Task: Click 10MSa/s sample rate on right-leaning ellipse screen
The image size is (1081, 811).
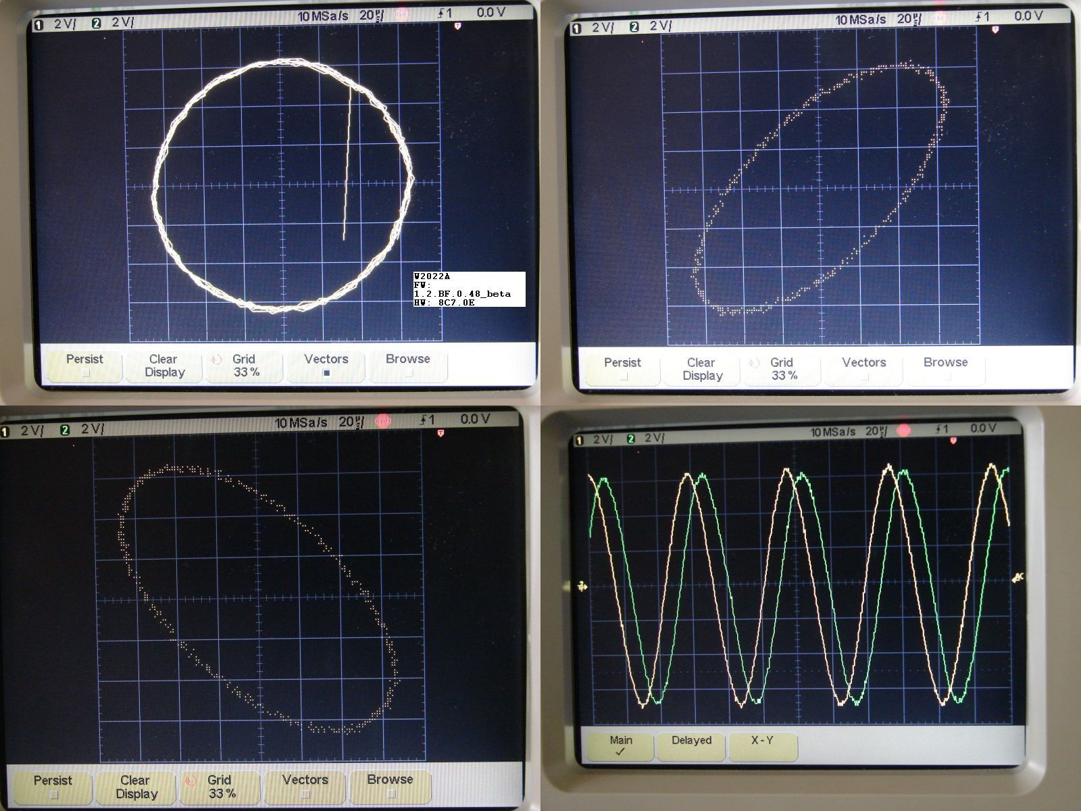Action: point(861,20)
